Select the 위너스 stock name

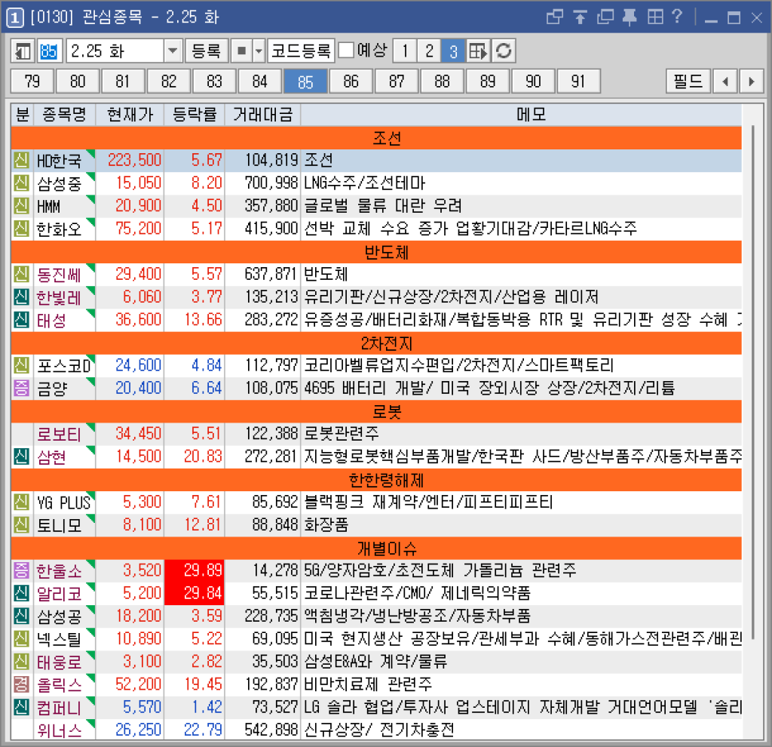[x=59, y=730]
